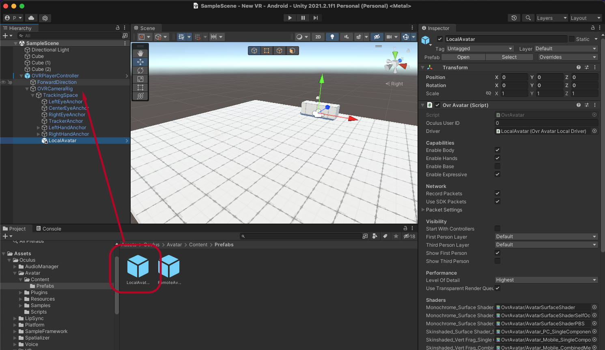Click the search by label tag icon

tap(385, 236)
